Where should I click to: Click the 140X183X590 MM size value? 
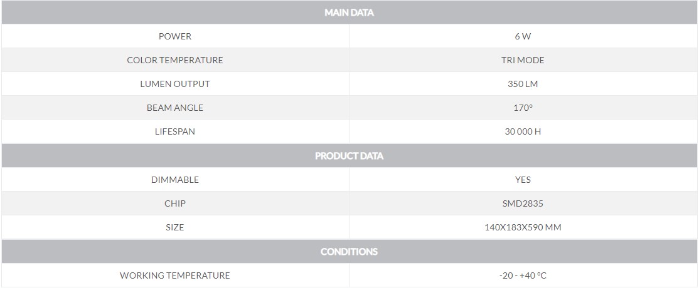pyautogui.click(x=522, y=227)
